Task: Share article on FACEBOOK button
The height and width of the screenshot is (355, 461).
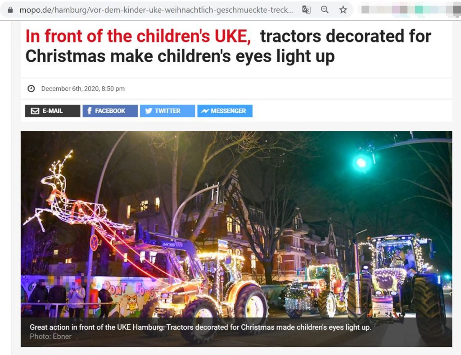Action: (110, 111)
